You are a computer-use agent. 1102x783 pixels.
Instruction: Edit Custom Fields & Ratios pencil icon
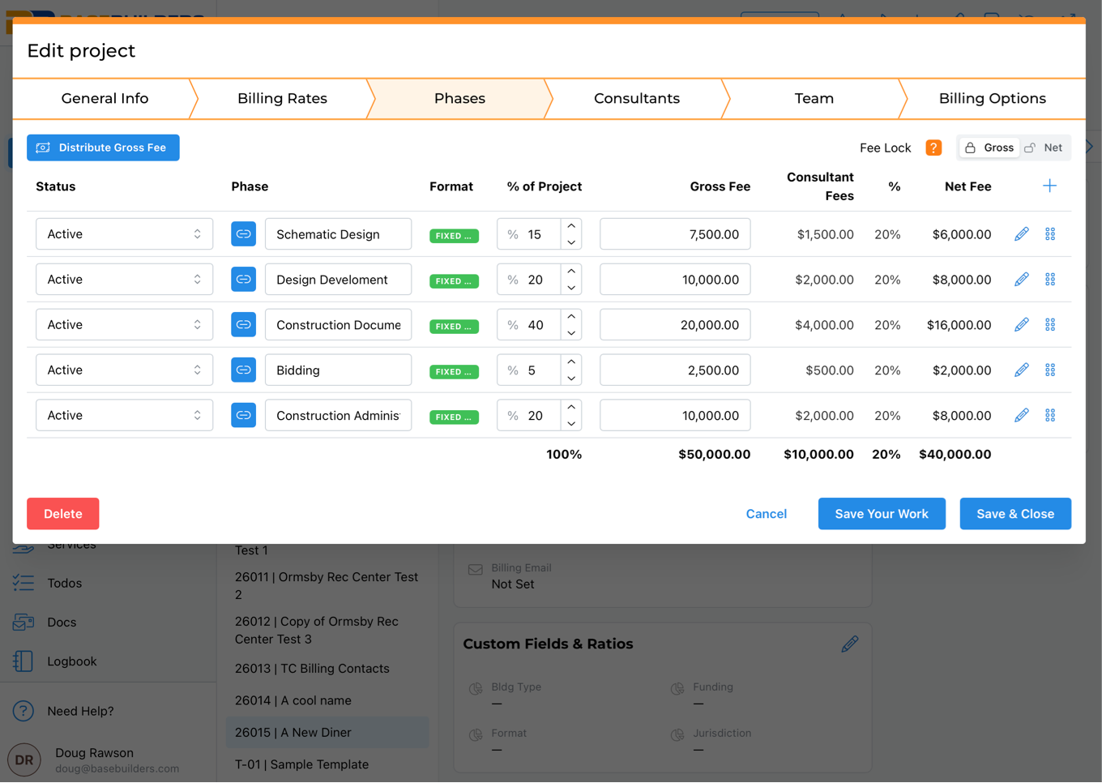[x=849, y=644]
